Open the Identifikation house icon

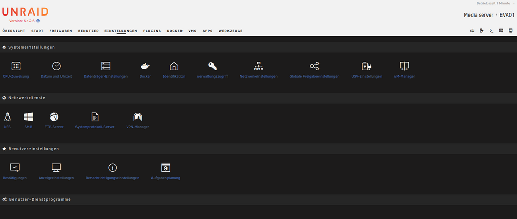(x=174, y=66)
